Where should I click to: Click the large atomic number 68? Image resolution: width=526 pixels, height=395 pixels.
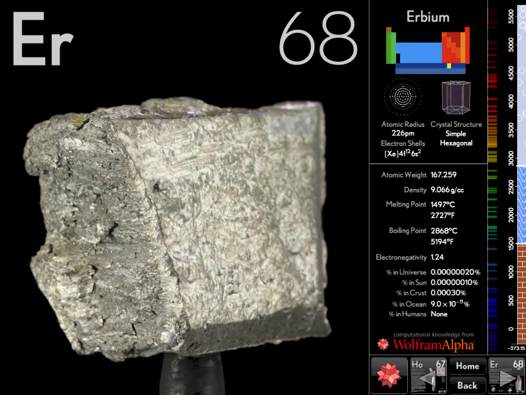[x=317, y=39]
